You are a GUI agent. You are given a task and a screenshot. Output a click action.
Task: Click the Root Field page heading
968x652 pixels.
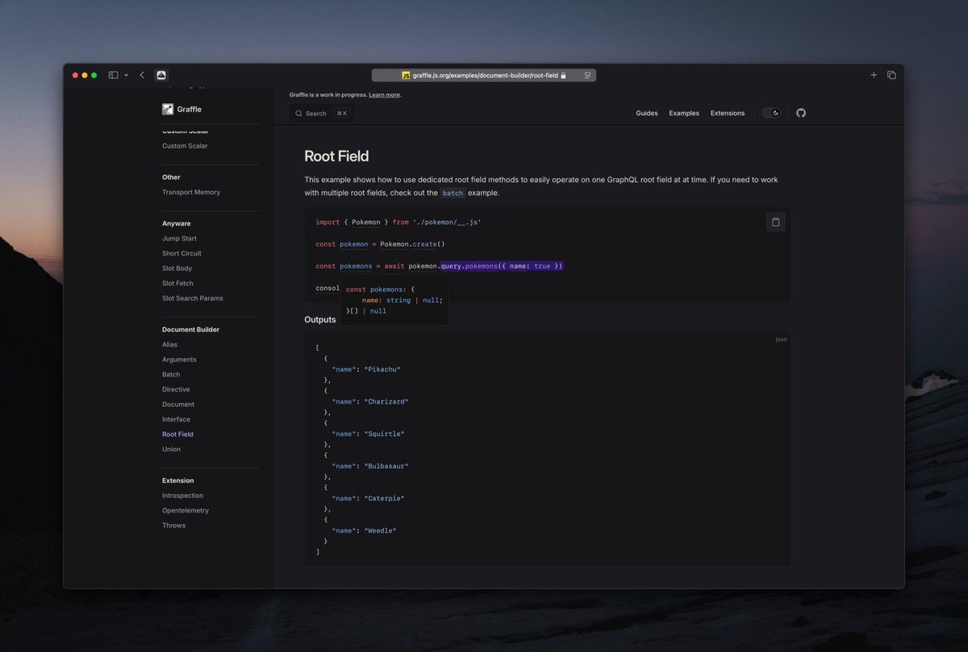tap(336, 156)
